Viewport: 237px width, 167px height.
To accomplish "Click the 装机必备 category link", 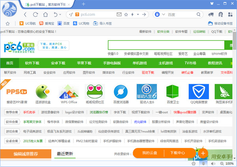I will point(187,72).
